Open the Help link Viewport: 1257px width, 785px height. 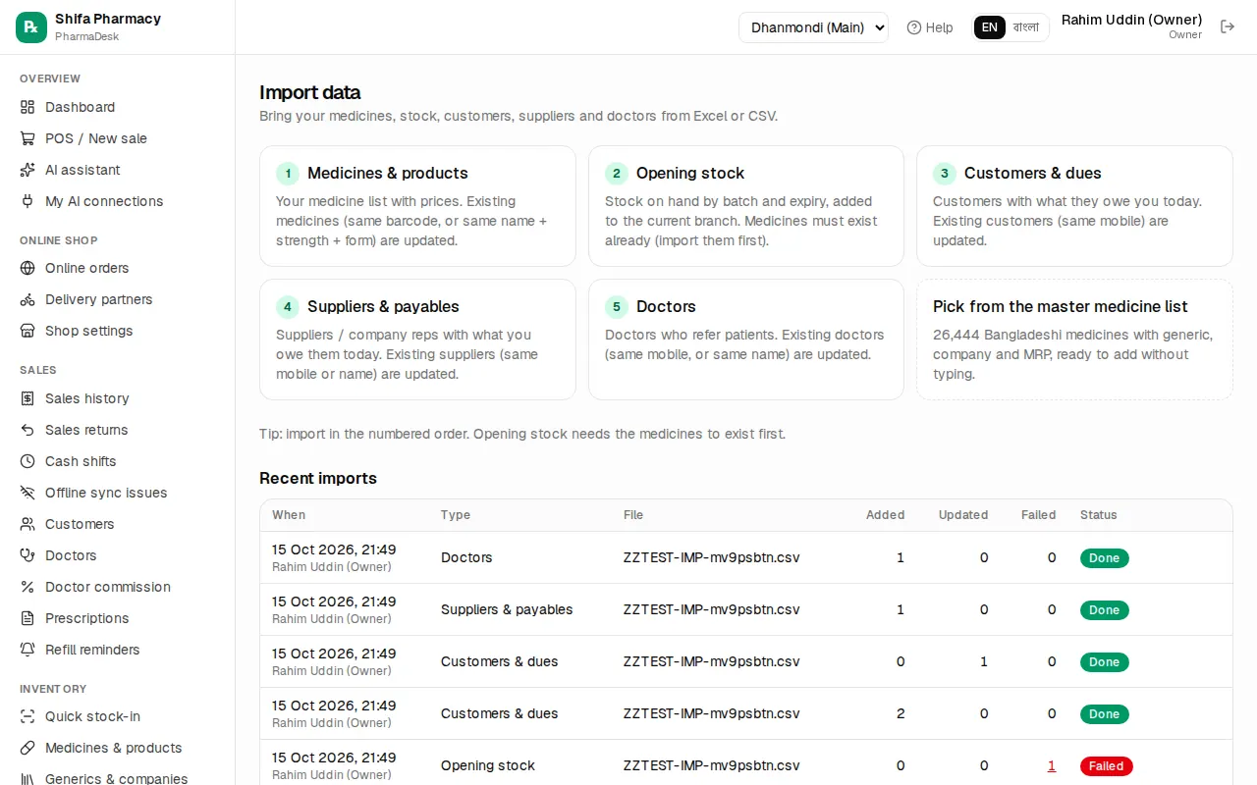tap(930, 27)
